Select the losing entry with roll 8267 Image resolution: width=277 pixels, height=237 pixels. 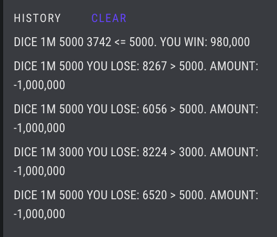tap(136, 75)
